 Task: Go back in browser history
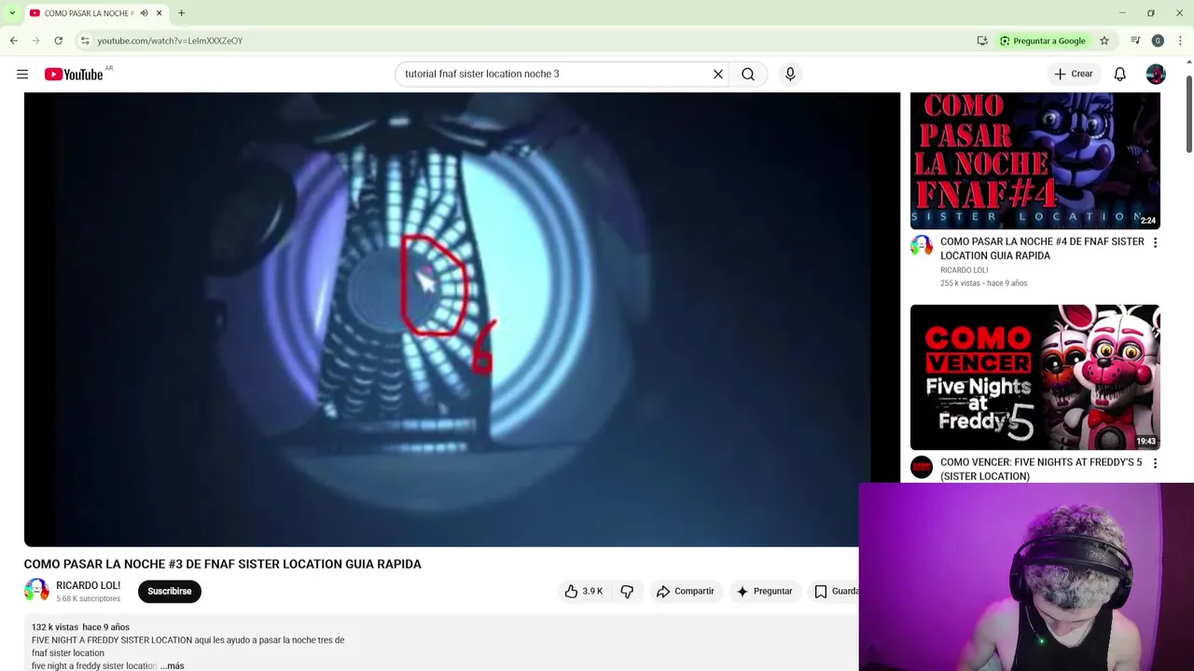click(14, 40)
